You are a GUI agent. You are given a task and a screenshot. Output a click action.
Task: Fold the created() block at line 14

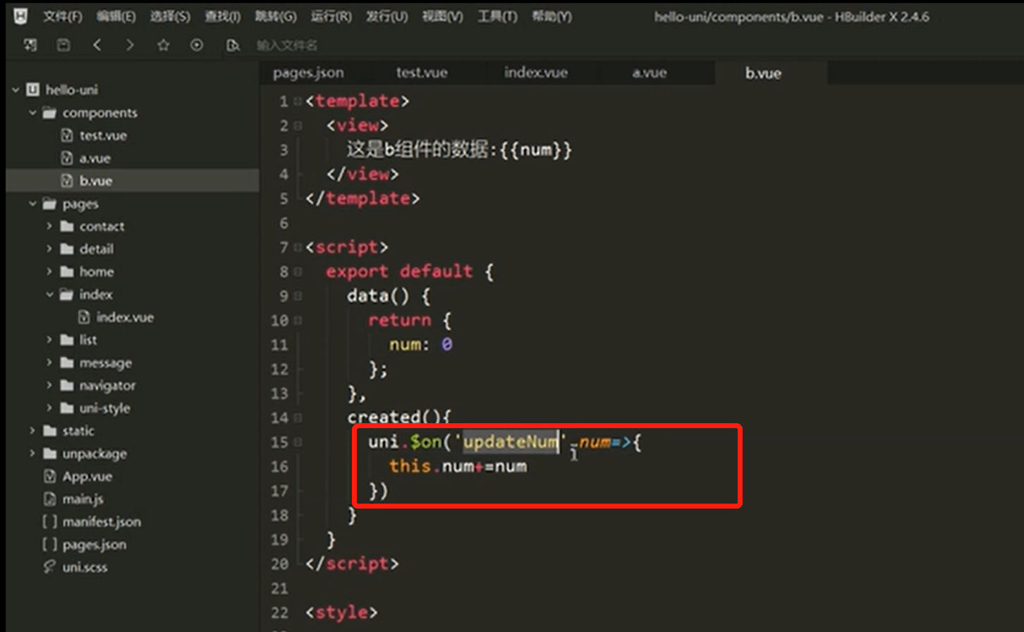tap(298, 418)
